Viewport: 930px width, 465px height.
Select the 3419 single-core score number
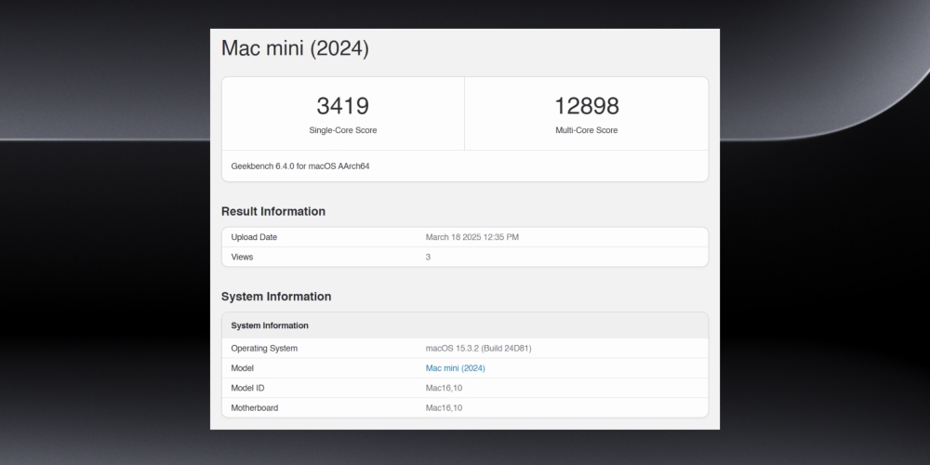[x=342, y=106]
